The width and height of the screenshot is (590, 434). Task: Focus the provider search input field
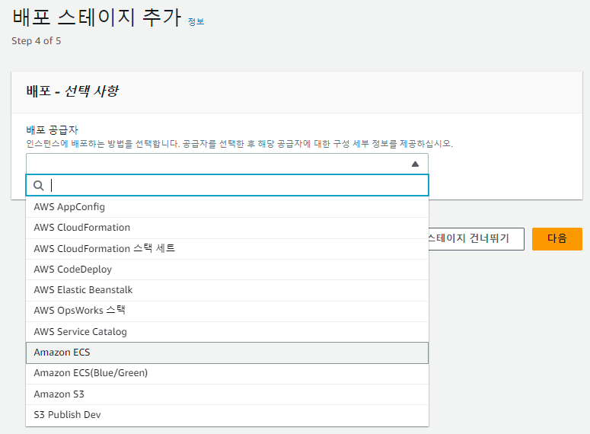(x=228, y=185)
